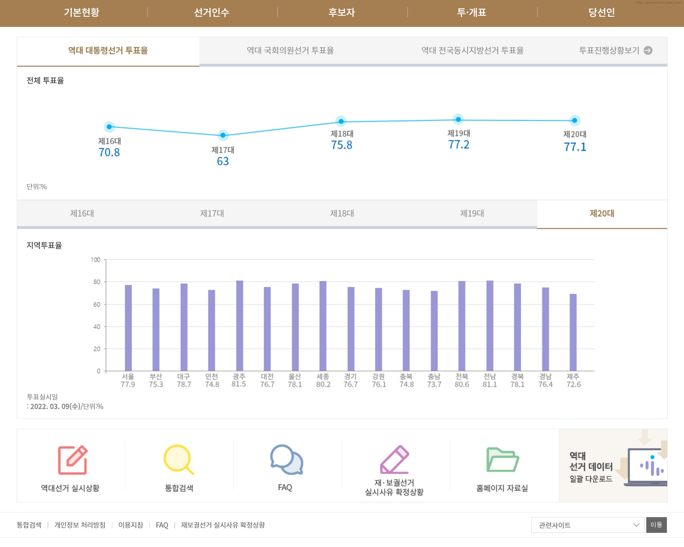
Task: Open the 후보자 top menu
Action: click(x=342, y=12)
